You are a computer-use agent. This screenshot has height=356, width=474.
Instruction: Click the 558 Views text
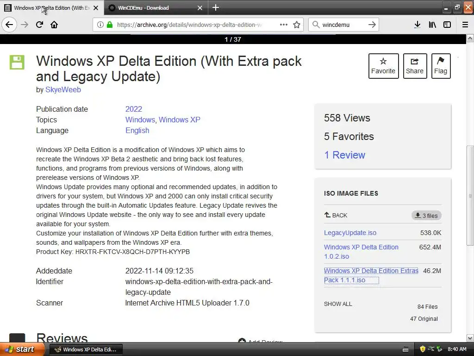(347, 118)
